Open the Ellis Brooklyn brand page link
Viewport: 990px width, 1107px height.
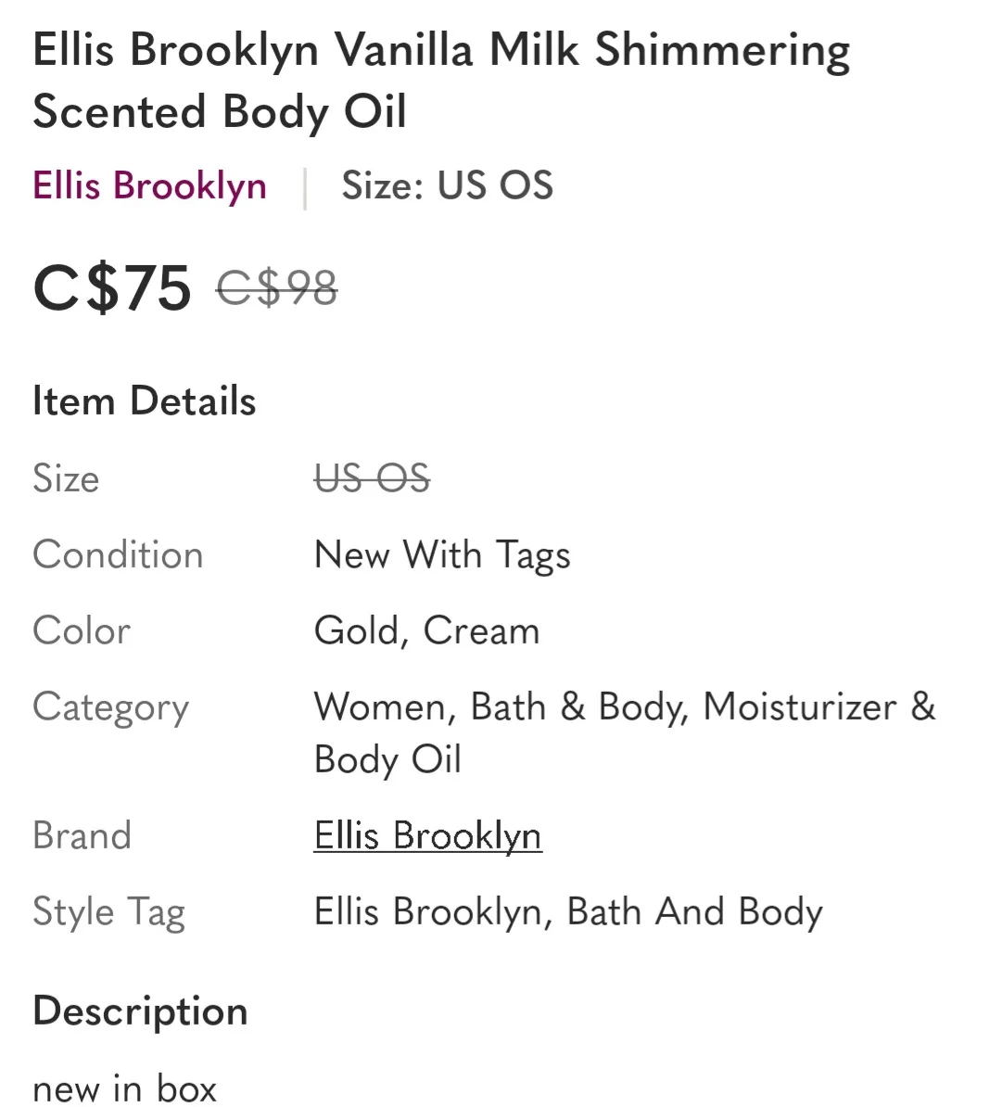tap(148, 184)
